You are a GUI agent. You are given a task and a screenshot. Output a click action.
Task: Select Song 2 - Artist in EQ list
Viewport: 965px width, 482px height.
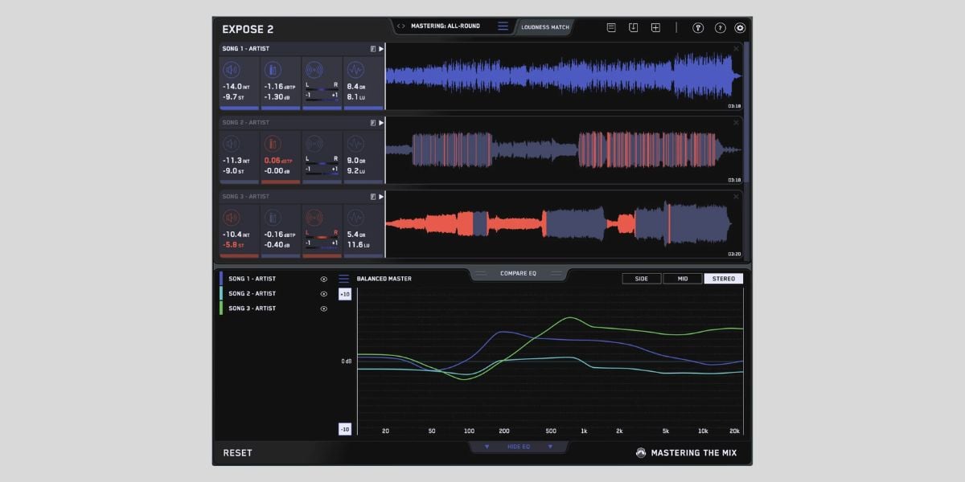[252, 293]
